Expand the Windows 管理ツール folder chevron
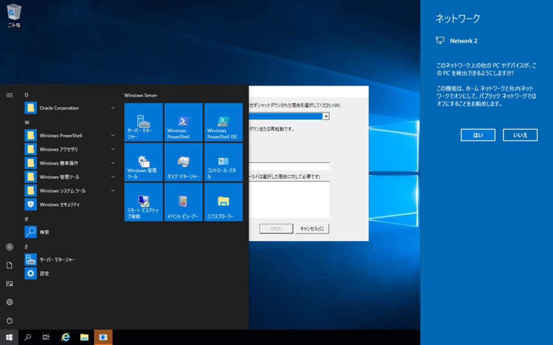 [x=113, y=177]
